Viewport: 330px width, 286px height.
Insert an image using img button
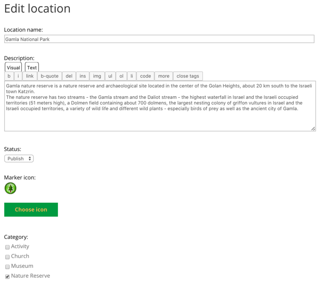[x=97, y=76]
